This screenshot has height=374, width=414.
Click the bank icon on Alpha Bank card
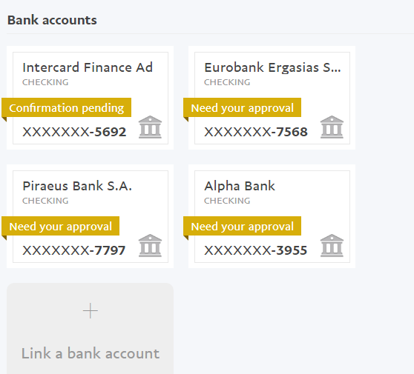click(332, 245)
